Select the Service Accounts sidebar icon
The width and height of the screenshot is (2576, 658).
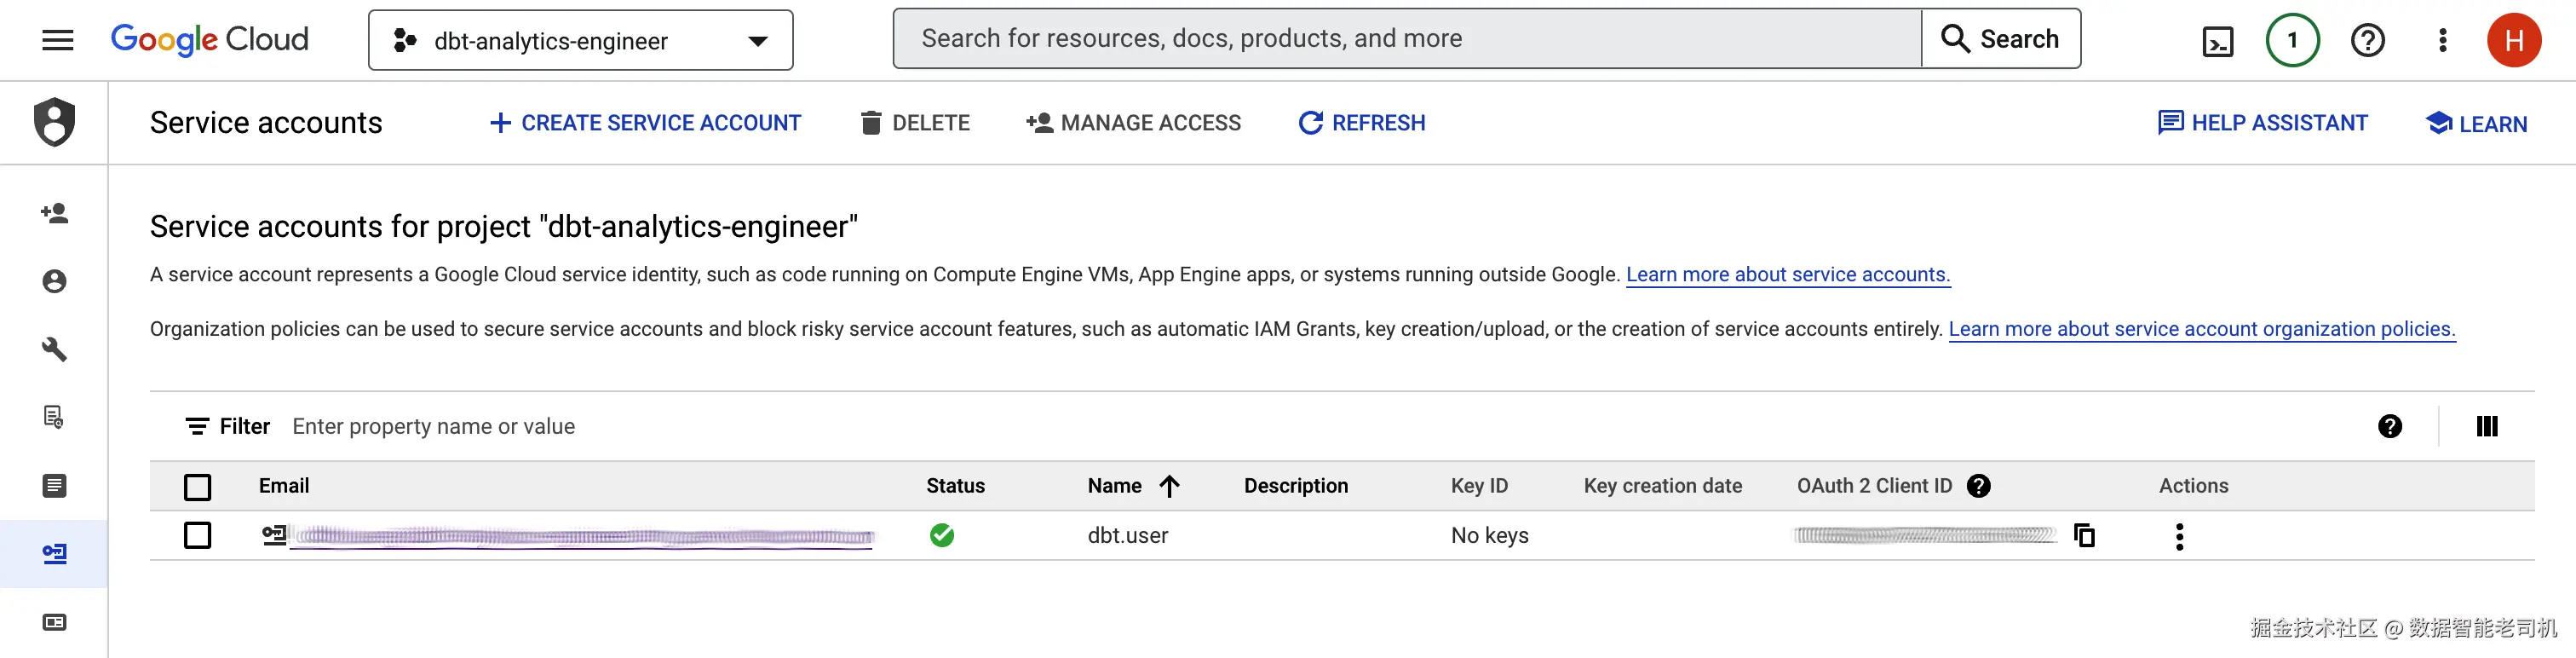pos(55,554)
